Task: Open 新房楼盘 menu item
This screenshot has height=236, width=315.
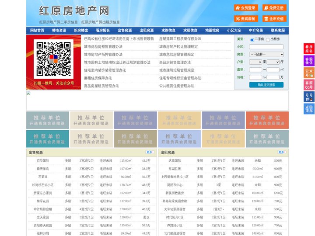Action: click(81, 31)
